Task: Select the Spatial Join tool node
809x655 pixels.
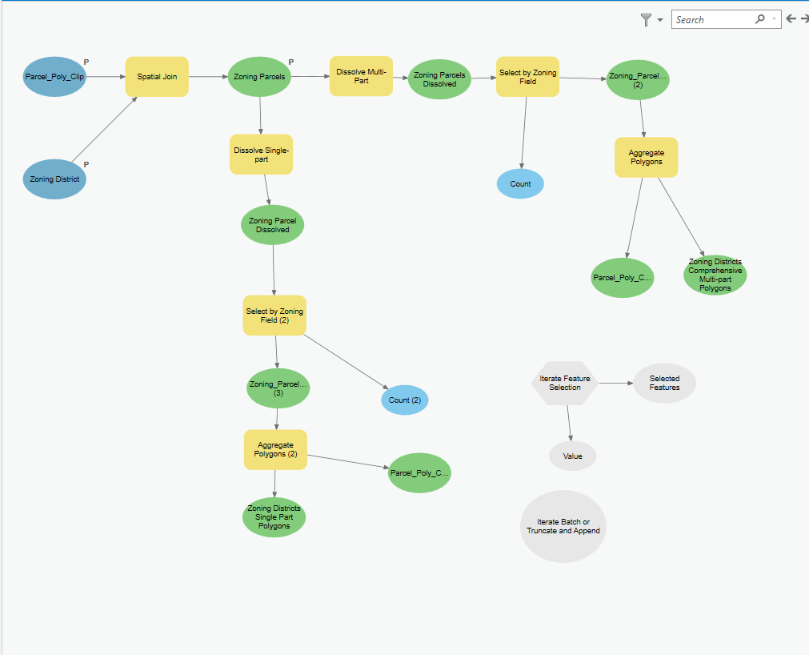Action: point(157,77)
